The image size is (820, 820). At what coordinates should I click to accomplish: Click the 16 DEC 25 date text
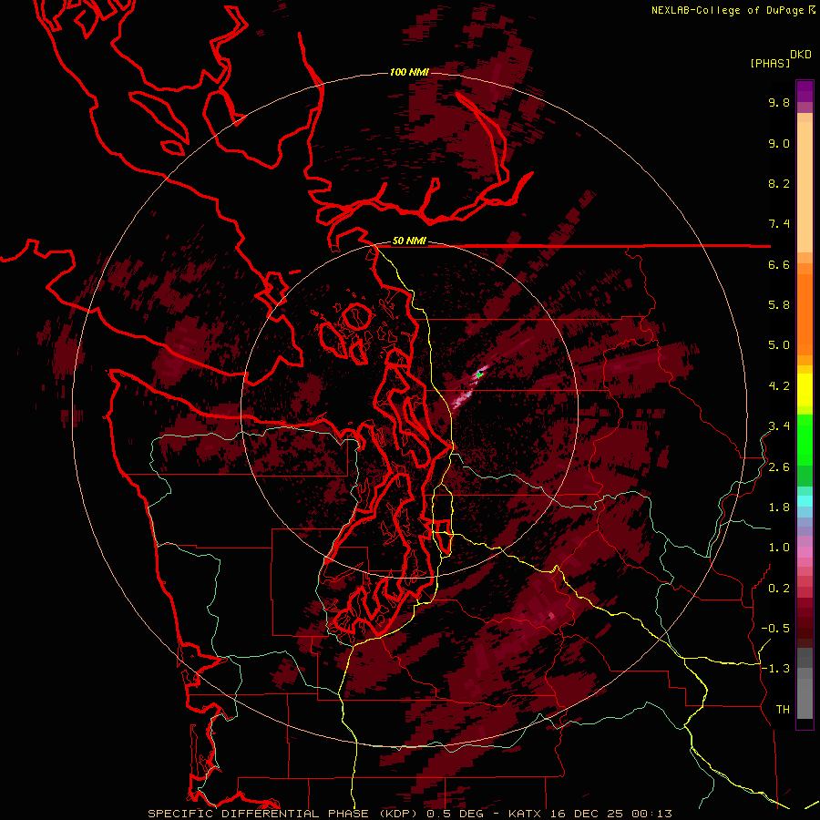click(588, 814)
